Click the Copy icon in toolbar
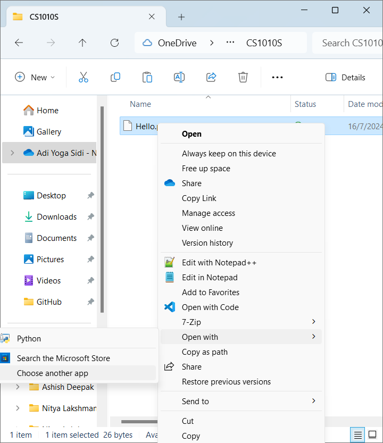The image size is (383, 443). pyautogui.click(x=115, y=77)
